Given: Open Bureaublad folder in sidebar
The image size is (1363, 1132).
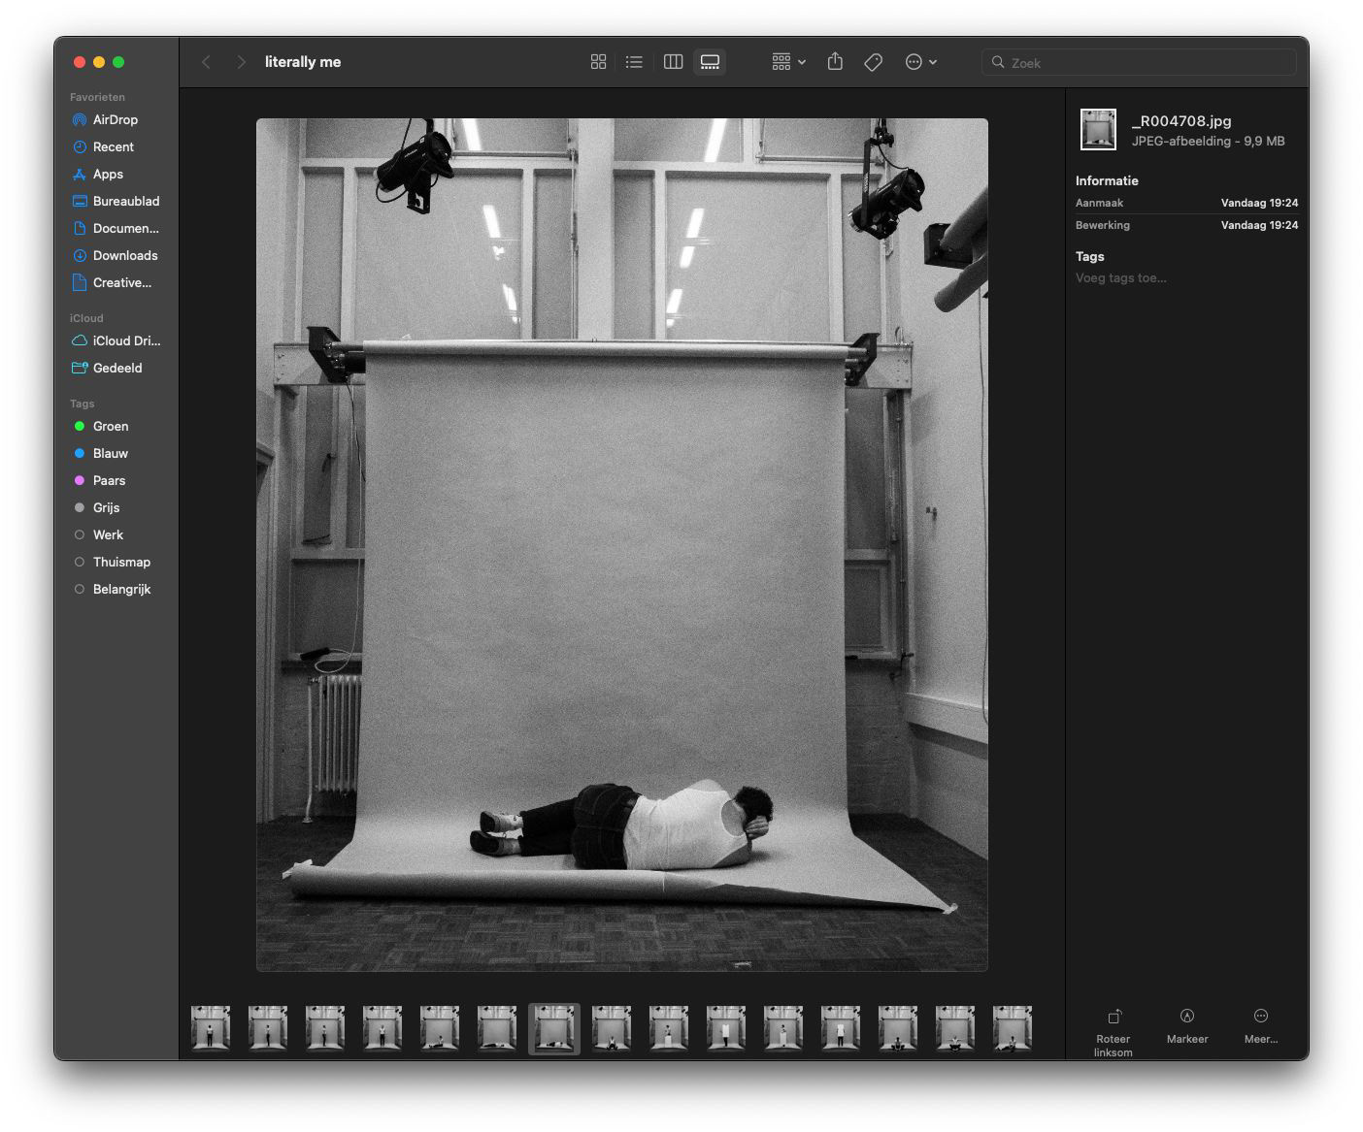Looking at the screenshot, I should click(116, 202).
